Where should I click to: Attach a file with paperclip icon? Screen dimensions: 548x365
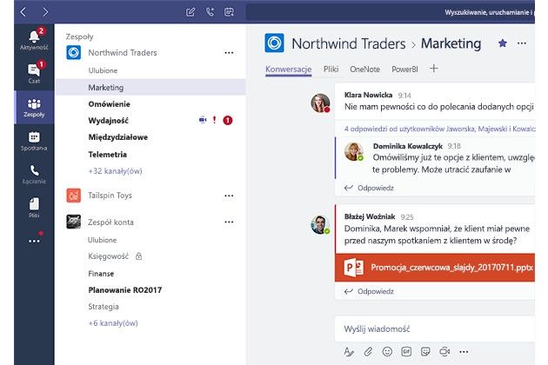click(x=368, y=352)
